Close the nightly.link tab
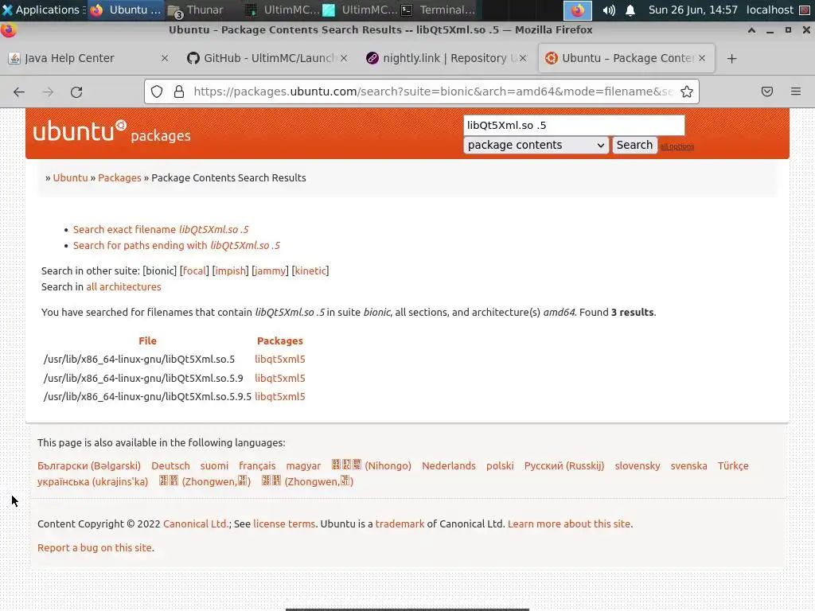This screenshot has width=815, height=611. [523, 58]
